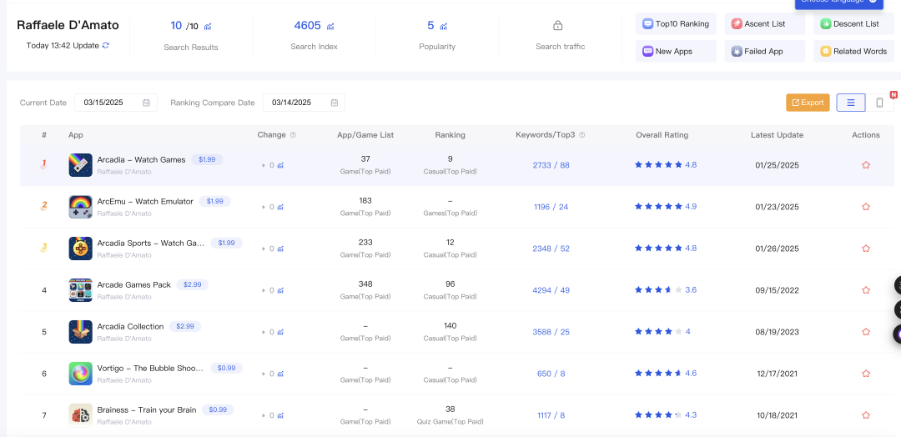The height and width of the screenshot is (437, 901).
Task: Click the Search traffic lock icon
Action: [557, 25]
